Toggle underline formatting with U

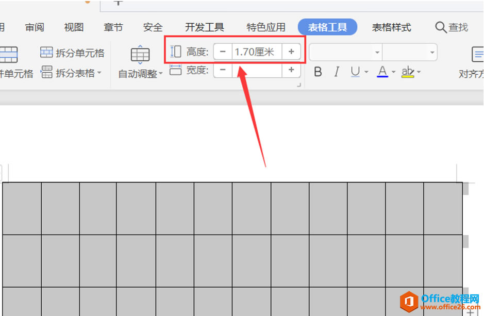click(355, 72)
